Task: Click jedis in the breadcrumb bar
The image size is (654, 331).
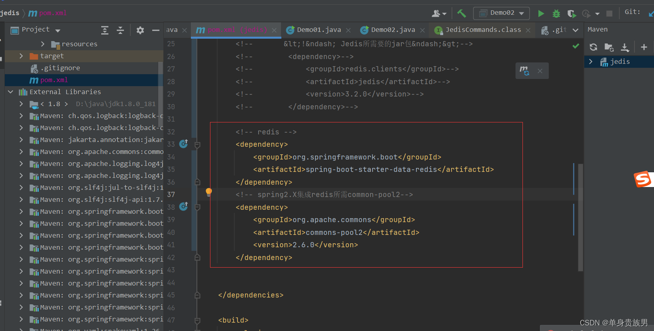Action: (x=10, y=13)
